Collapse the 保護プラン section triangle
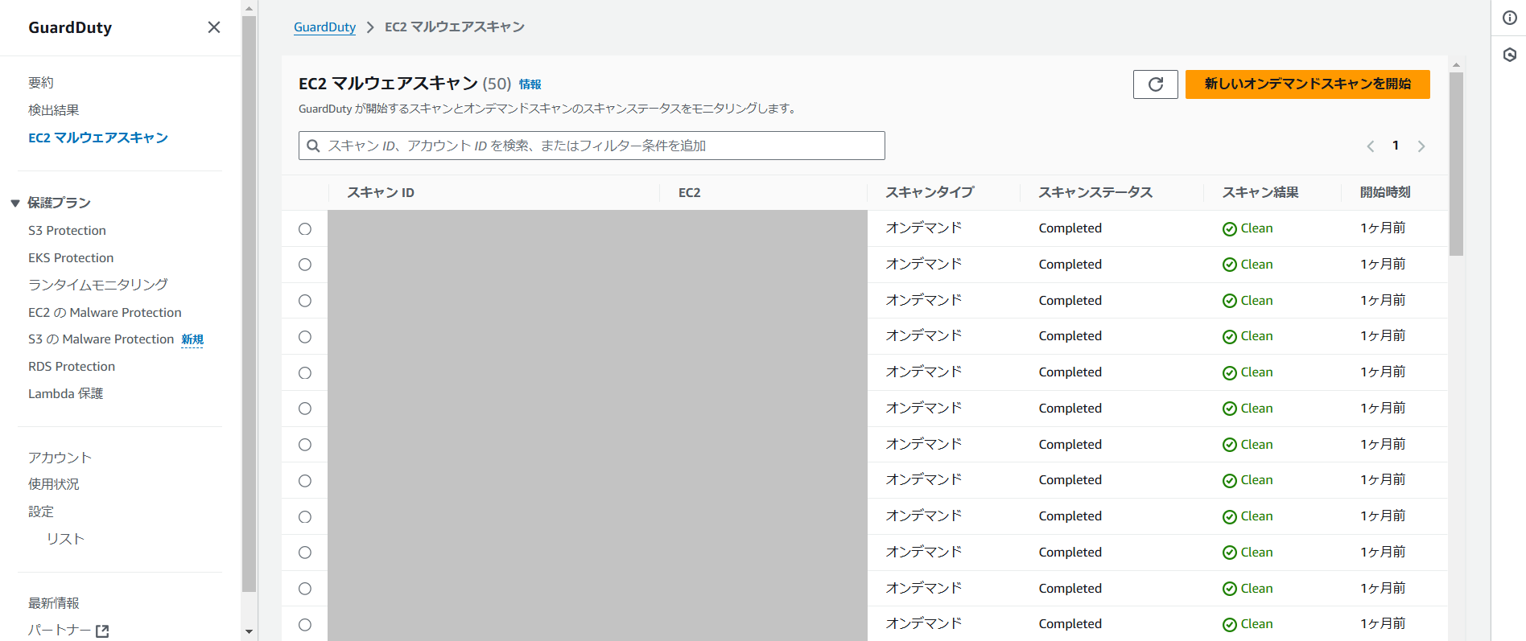Image resolution: width=1526 pixels, height=641 pixels. coord(15,203)
